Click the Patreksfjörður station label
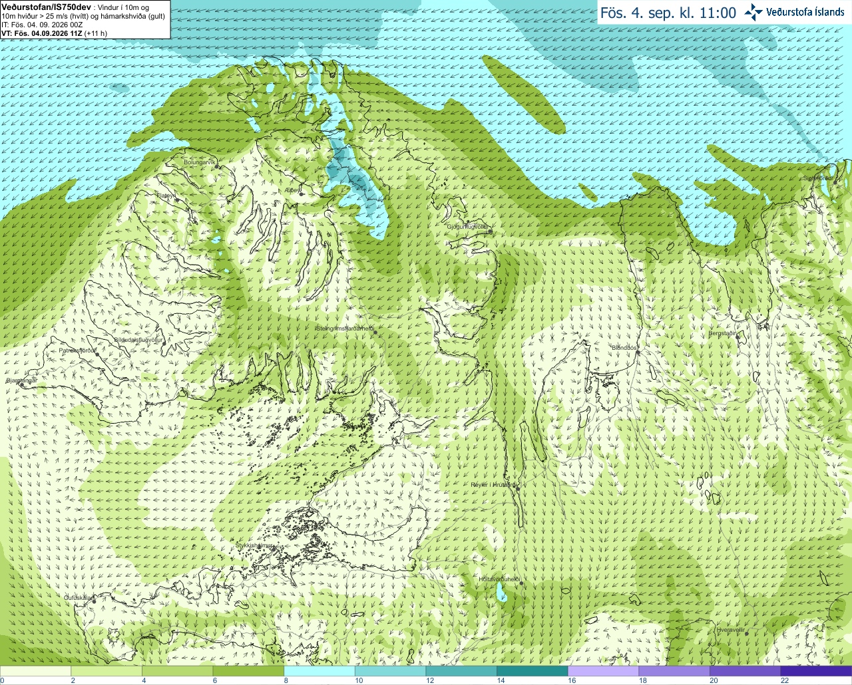The height and width of the screenshot is (685, 852). (x=78, y=350)
